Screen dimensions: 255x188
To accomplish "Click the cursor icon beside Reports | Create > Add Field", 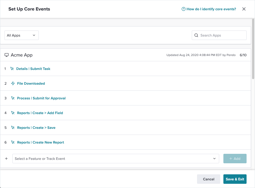I will click(x=13, y=113).
